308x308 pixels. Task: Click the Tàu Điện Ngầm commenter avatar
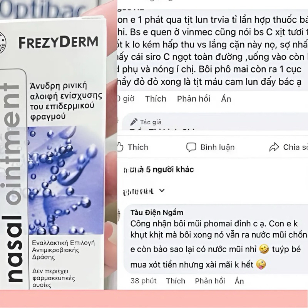coord(119,216)
